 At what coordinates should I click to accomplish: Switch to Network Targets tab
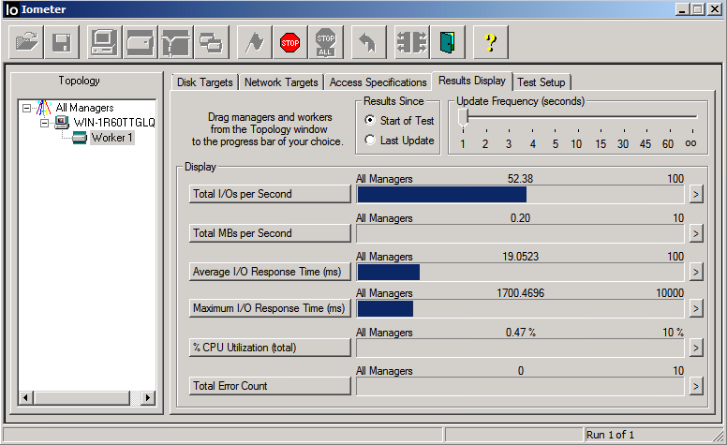point(281,82)
